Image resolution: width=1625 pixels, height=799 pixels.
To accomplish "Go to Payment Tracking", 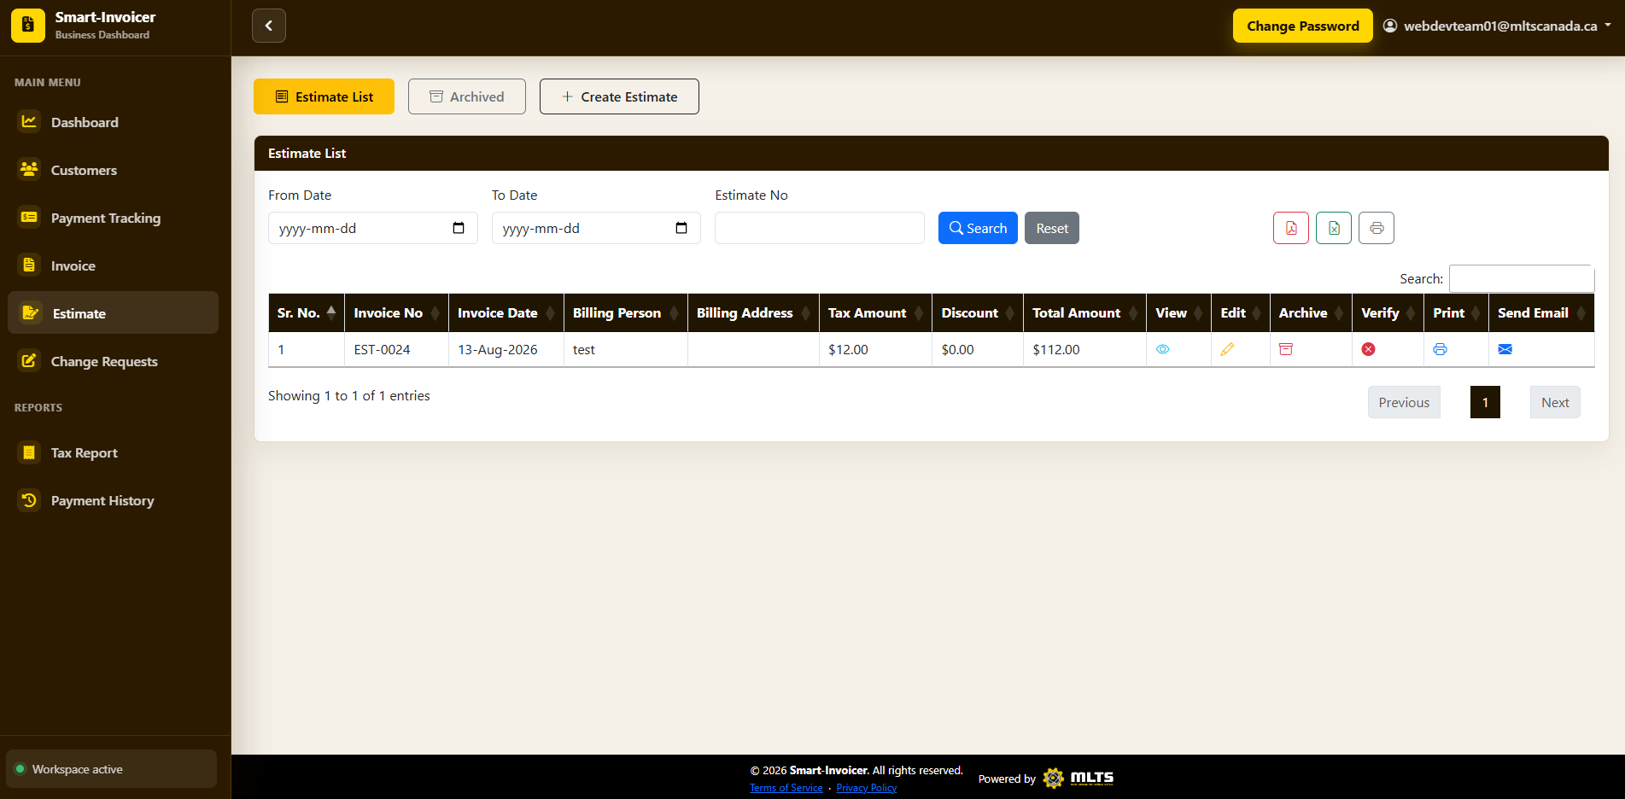I will [113, 218].
